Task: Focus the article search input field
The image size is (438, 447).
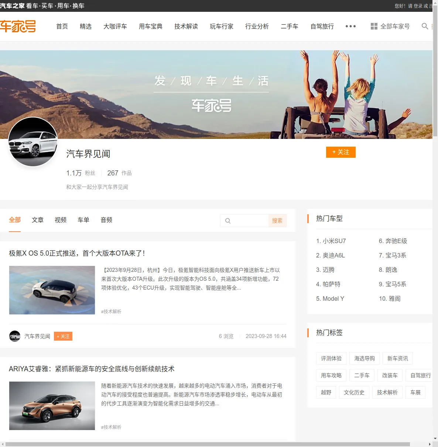Action: pyautogui.click(x=244, y=221)
